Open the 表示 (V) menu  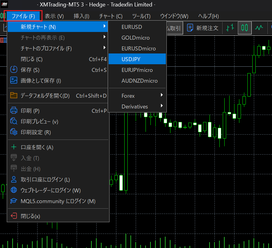[54, 16]
